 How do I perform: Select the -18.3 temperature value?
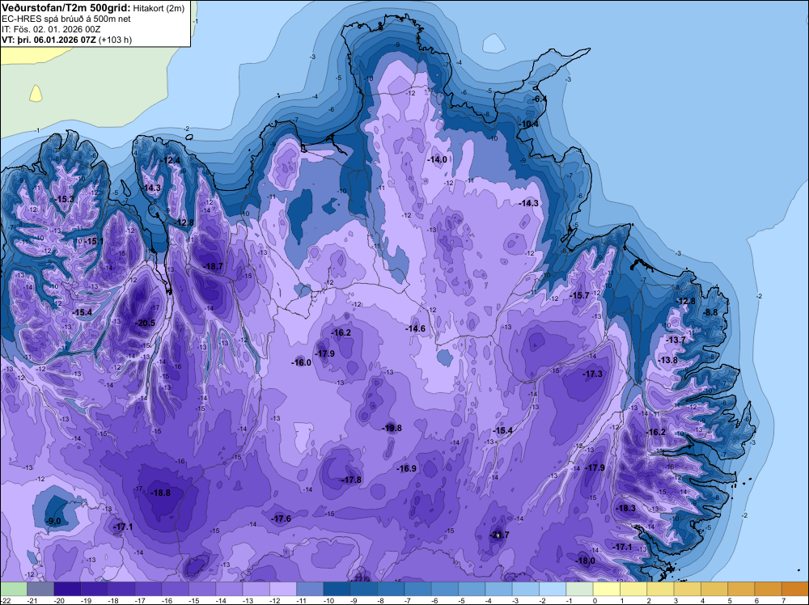[x=626, y=508]
